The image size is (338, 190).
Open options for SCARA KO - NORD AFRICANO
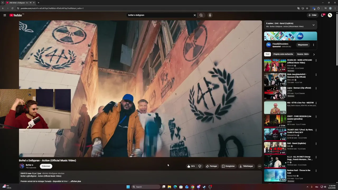click(316, 60)
